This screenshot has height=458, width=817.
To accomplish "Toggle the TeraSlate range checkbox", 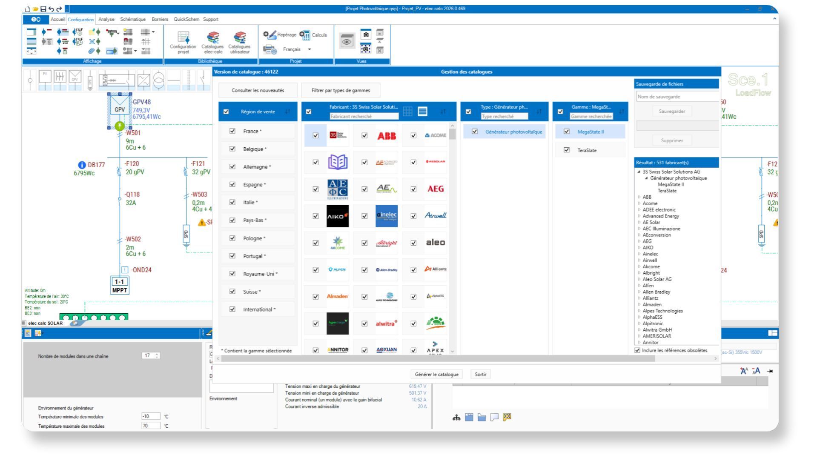I will point(567,150).
